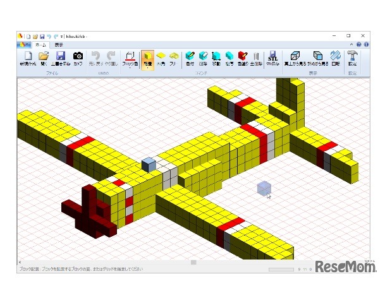
Task: Open a file with the folder ribbon icon
Action: coord(44,59)
